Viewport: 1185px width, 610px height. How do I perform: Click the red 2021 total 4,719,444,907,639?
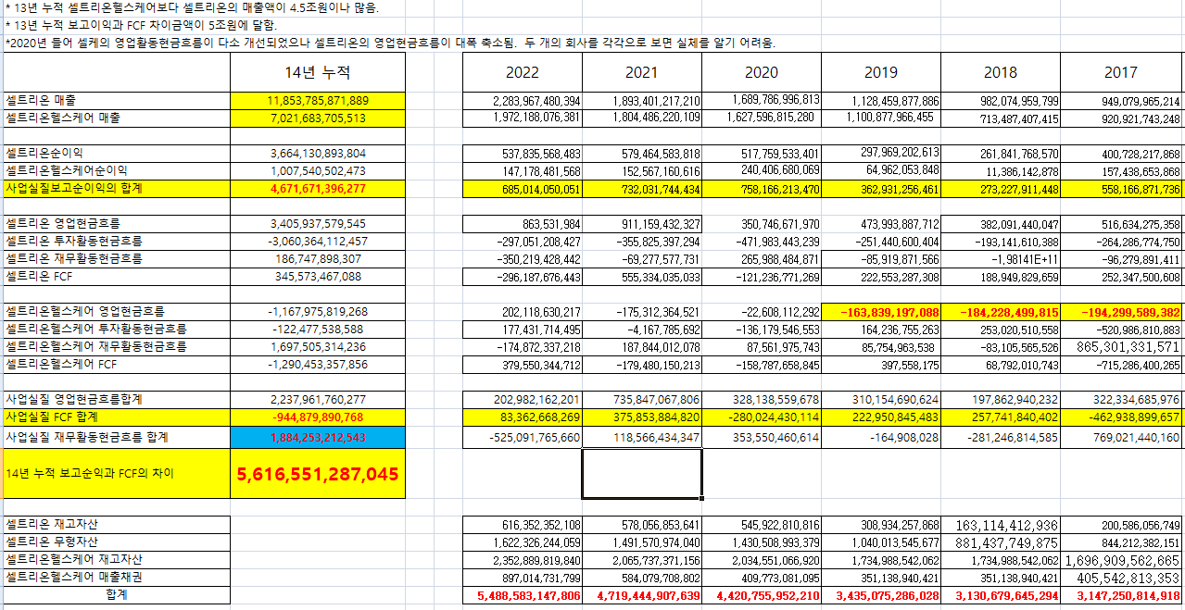click(x=642, y=594)
